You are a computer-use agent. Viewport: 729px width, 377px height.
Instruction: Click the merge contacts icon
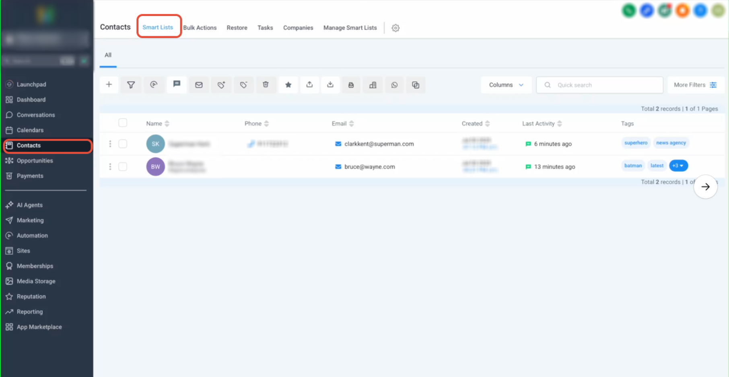pos(416,85)
